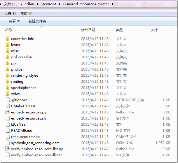Click the misc folder icon
The height and width of the screenshot is (163, 178).
(x=7, y=51)
